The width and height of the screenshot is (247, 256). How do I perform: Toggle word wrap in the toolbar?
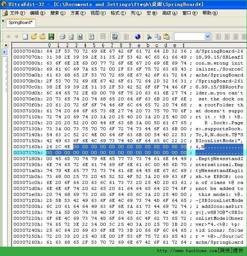click(x=103, y=37)
